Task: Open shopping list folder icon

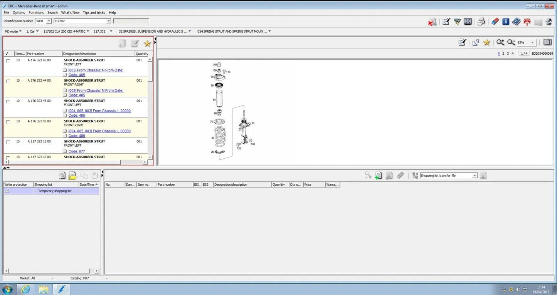Action: pos(72,176)
